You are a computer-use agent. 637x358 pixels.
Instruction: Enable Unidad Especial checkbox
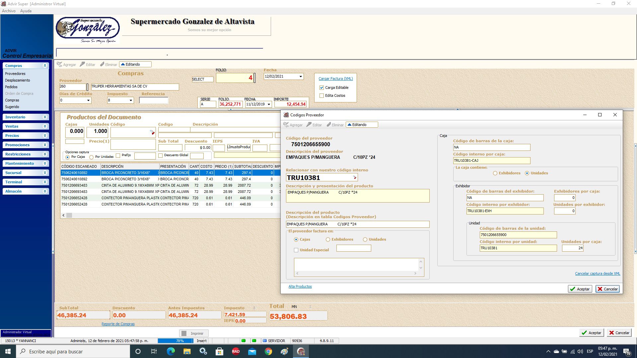[x=296, y=250]
